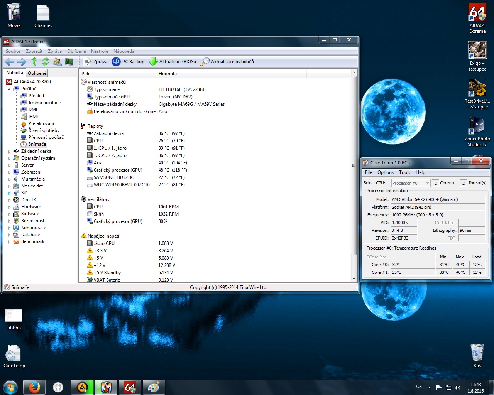Click Aktualizace ovladačů magnifier icon
The width and height of the screenshot is (494, 395).
(x=205, y=62)
